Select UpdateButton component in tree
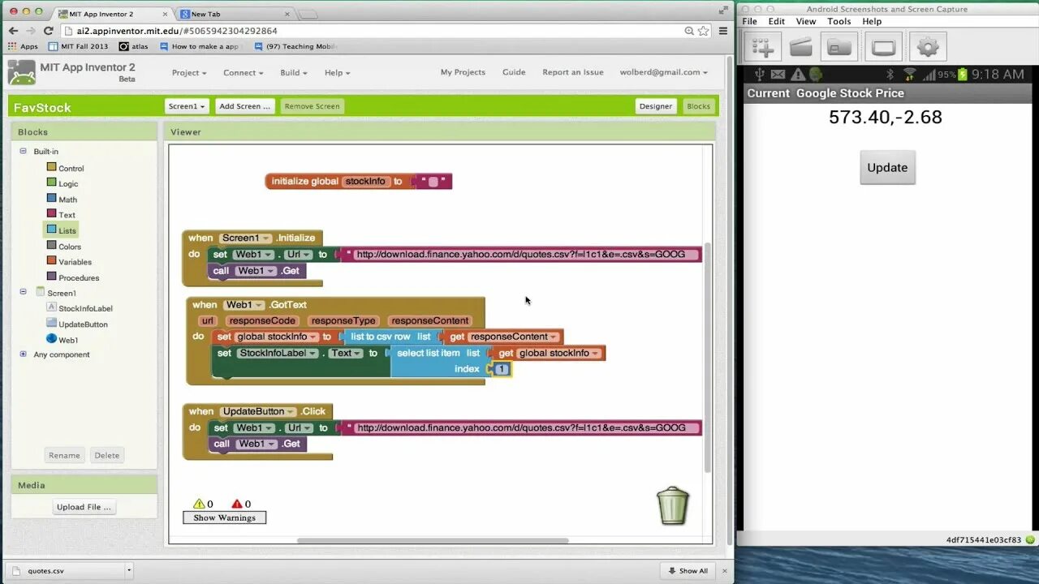 point(77,324)
